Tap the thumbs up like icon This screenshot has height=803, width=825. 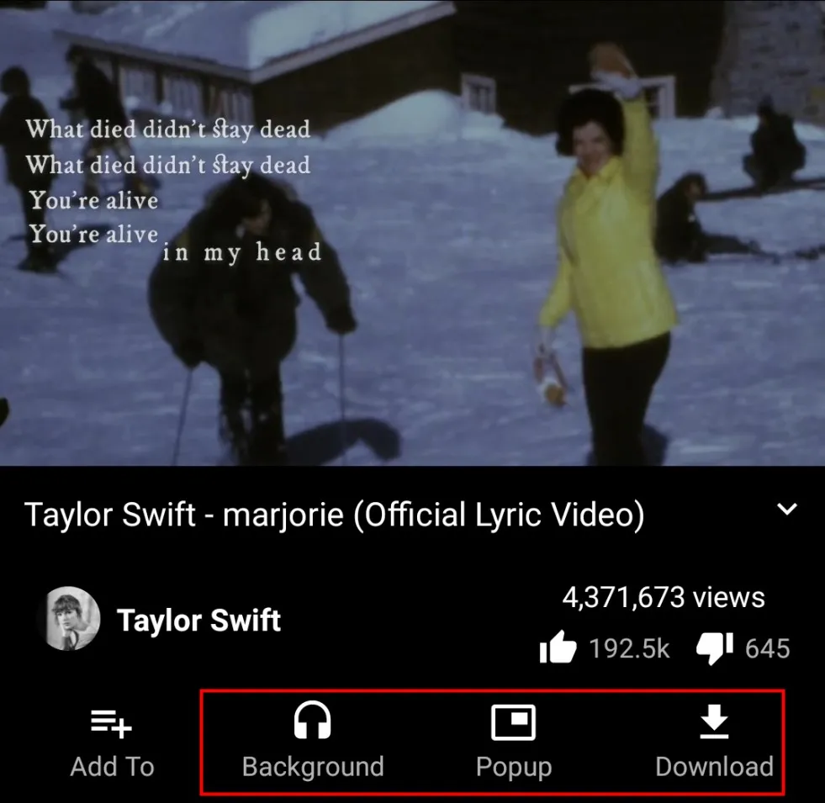558,648
